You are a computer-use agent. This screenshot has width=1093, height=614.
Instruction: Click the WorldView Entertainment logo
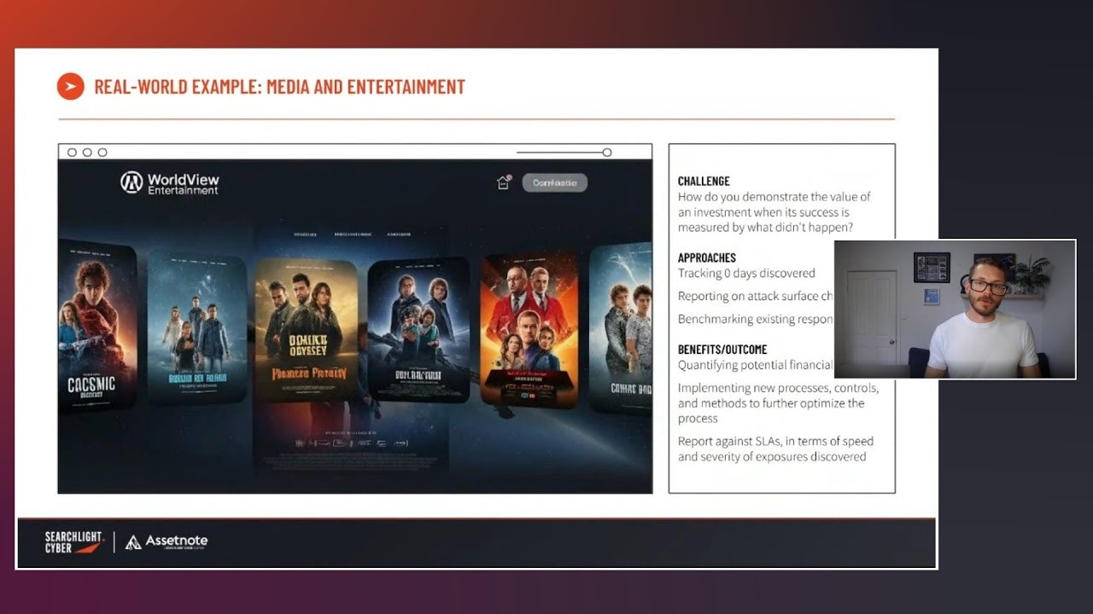(170, 182)
